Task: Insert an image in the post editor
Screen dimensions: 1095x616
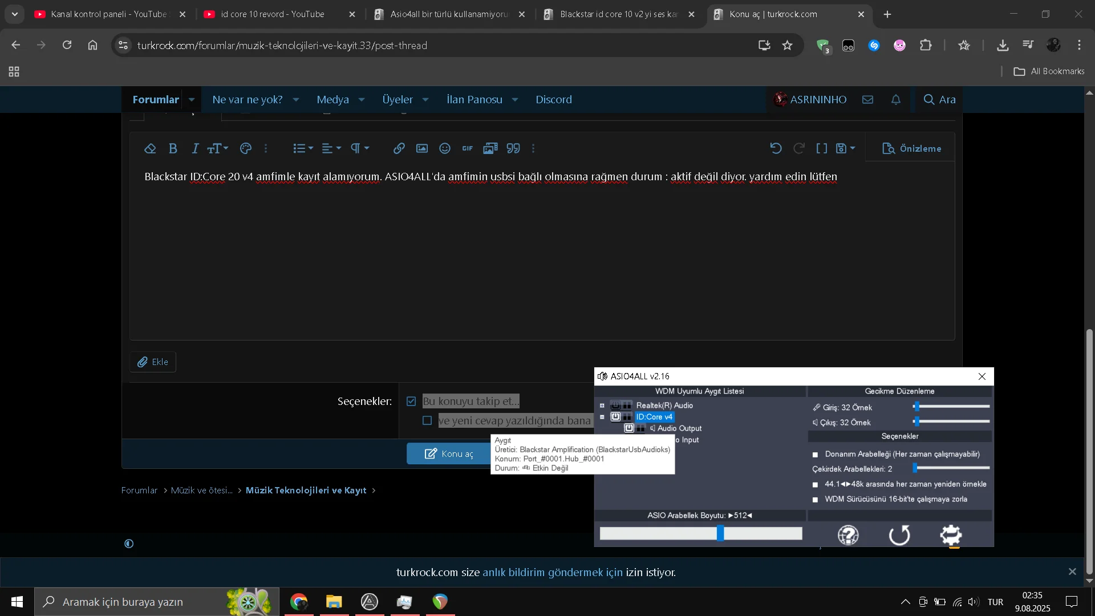Action: click(422, 148)
